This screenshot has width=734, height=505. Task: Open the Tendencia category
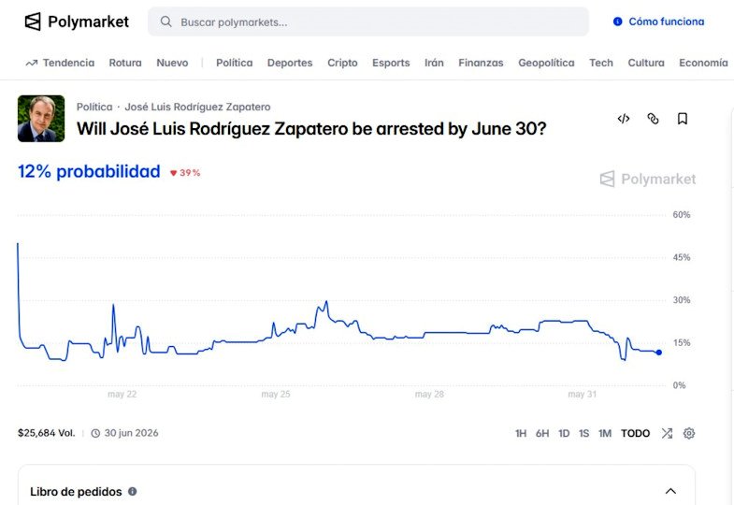click(60, 63)
